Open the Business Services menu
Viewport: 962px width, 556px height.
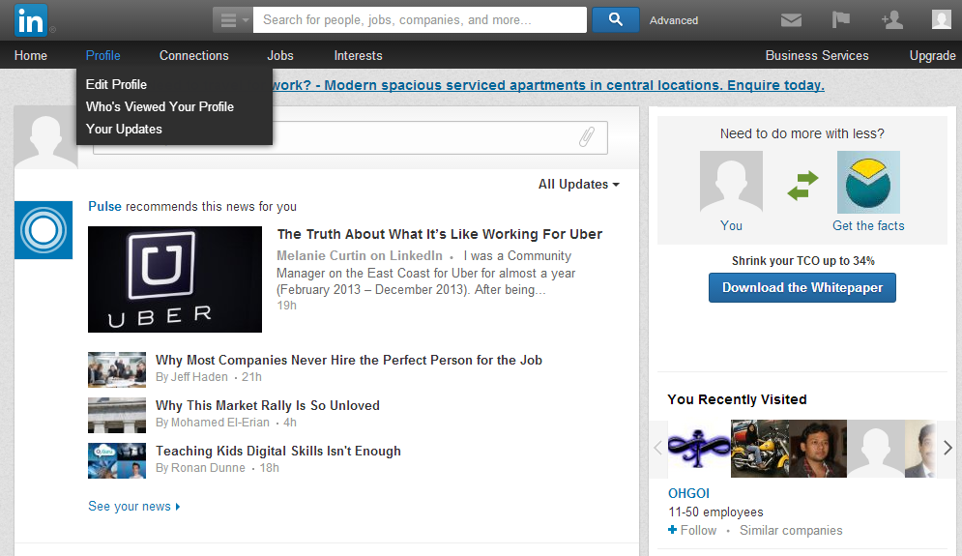coord(817,55)
